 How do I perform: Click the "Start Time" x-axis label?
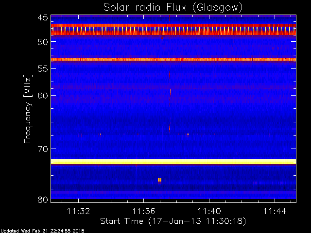173,221
